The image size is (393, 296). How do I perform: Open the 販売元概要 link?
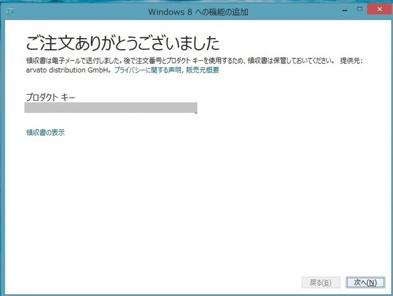pos(202,70)
